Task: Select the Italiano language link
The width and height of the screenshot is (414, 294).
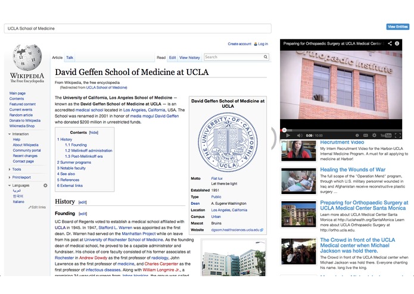Action: point(18,202)
